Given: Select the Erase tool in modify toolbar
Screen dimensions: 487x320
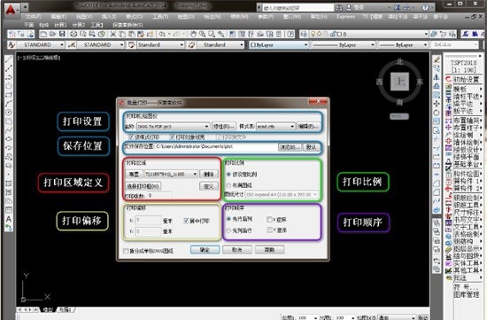Looking at the screenshot, I should pyautogui.click(x=437, y=59).
